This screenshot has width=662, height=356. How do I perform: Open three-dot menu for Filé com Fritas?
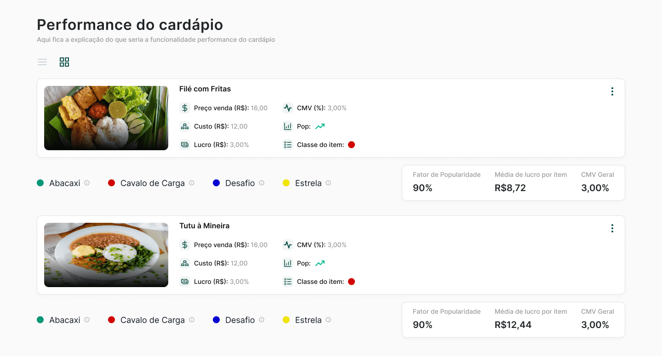612,91
